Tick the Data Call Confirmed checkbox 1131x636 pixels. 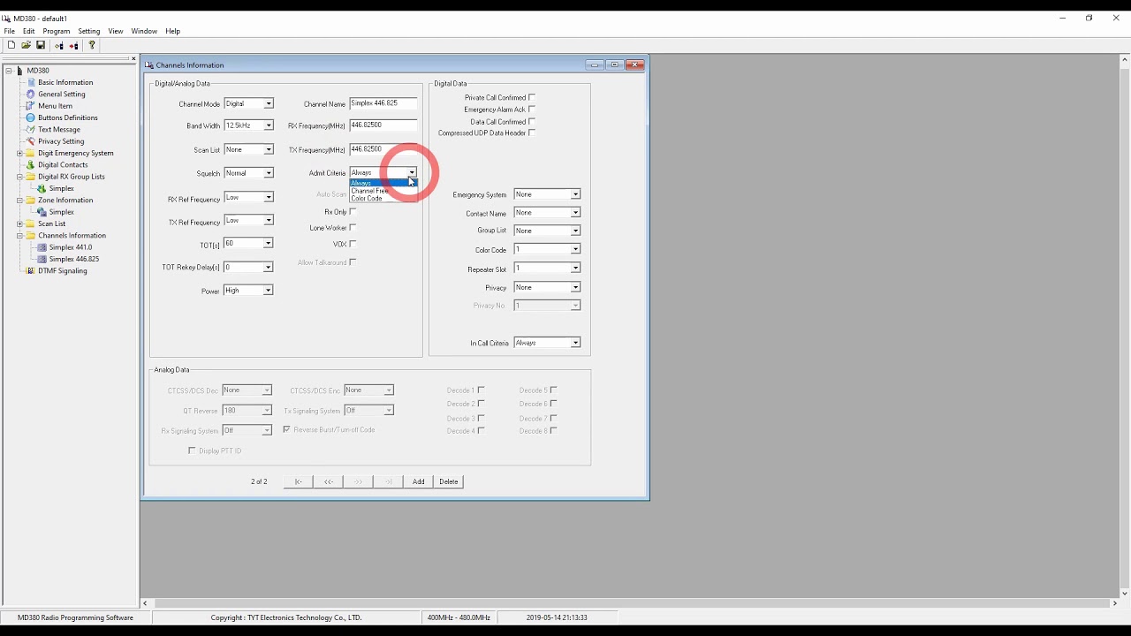click(x=532, y=121)
